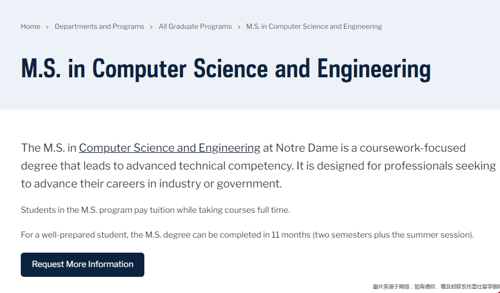The height and width of the screenshot is (293, 500).
Task: Click the large M.S. page heading
Action: (226, 69)
